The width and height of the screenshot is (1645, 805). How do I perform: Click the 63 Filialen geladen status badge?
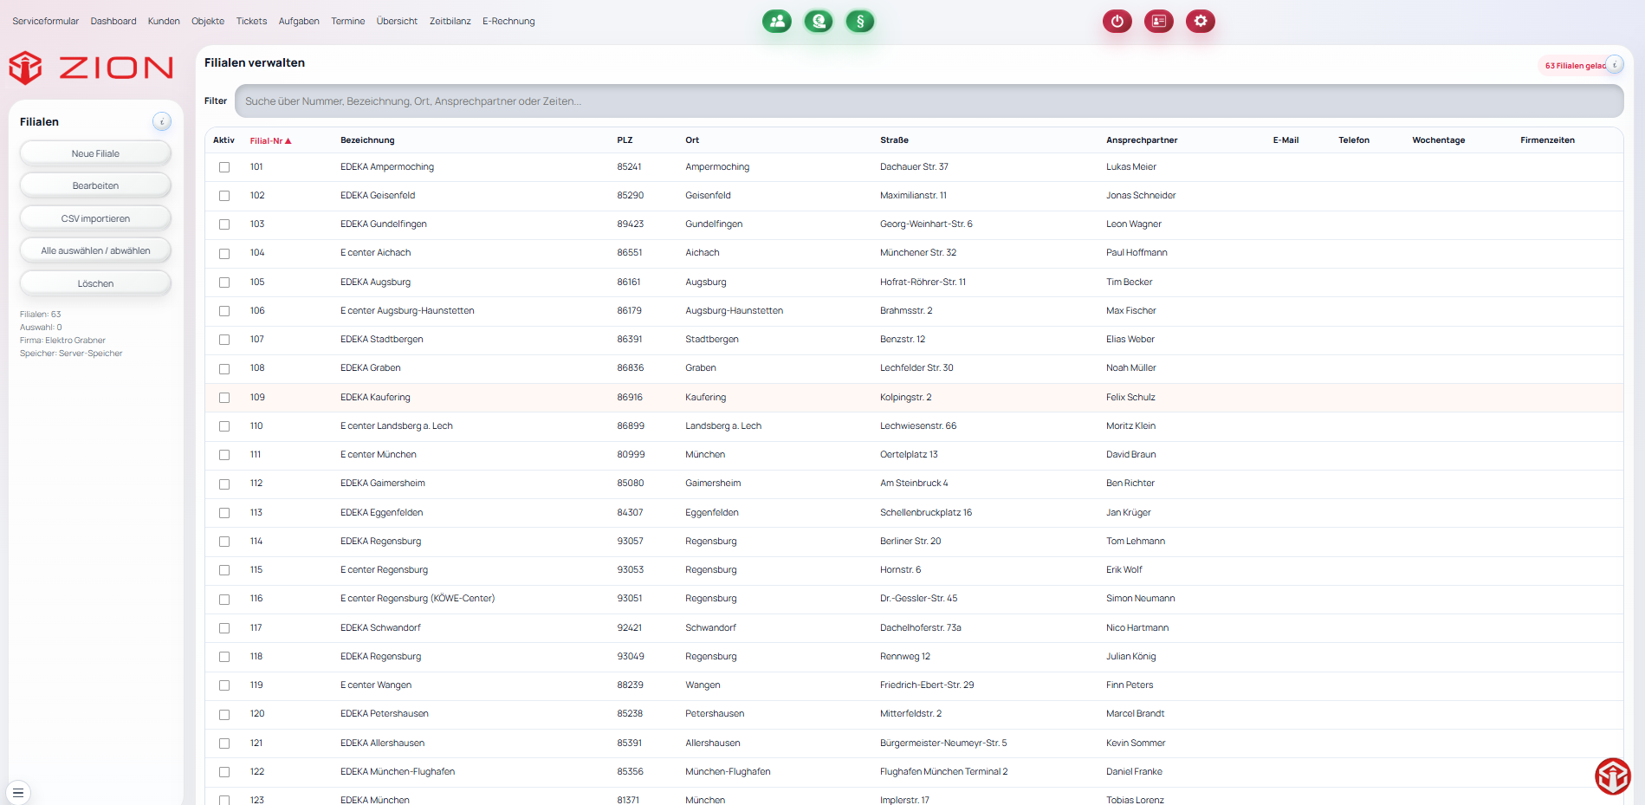1575,65
